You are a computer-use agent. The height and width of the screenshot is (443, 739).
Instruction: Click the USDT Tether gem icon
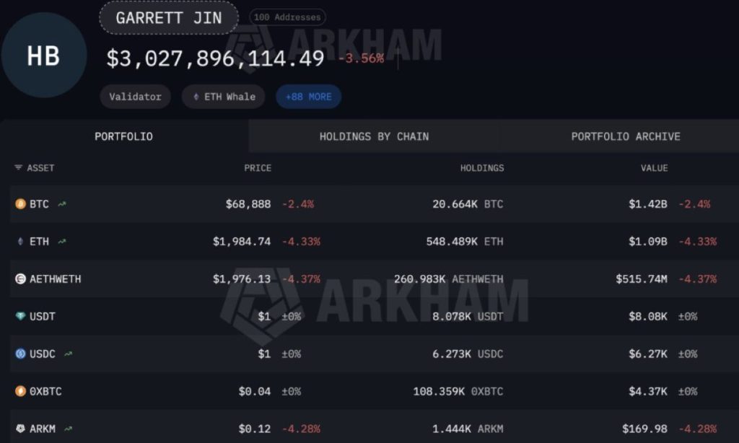click(x=20, y=317)
